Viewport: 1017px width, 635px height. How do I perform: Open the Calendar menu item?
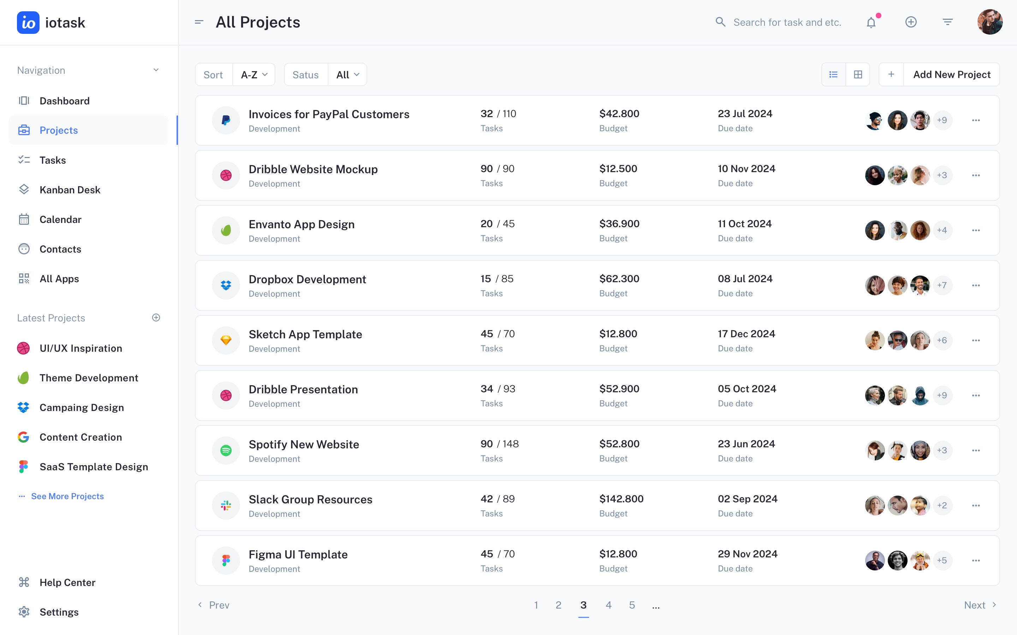(60, 219)
